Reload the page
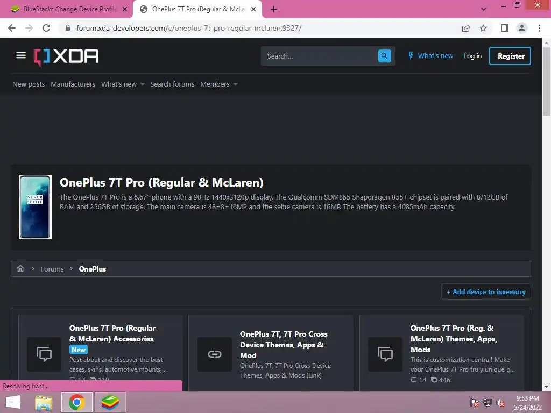This screenshot has height=413, width=551. coord(46,28)
